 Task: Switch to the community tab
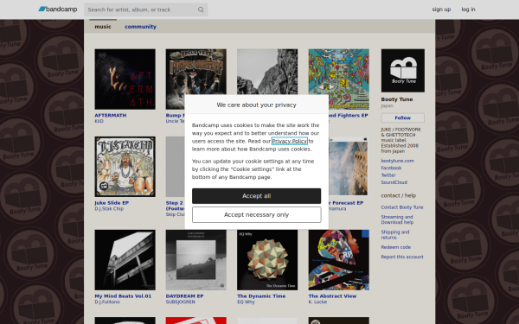[x=140, y=27]
